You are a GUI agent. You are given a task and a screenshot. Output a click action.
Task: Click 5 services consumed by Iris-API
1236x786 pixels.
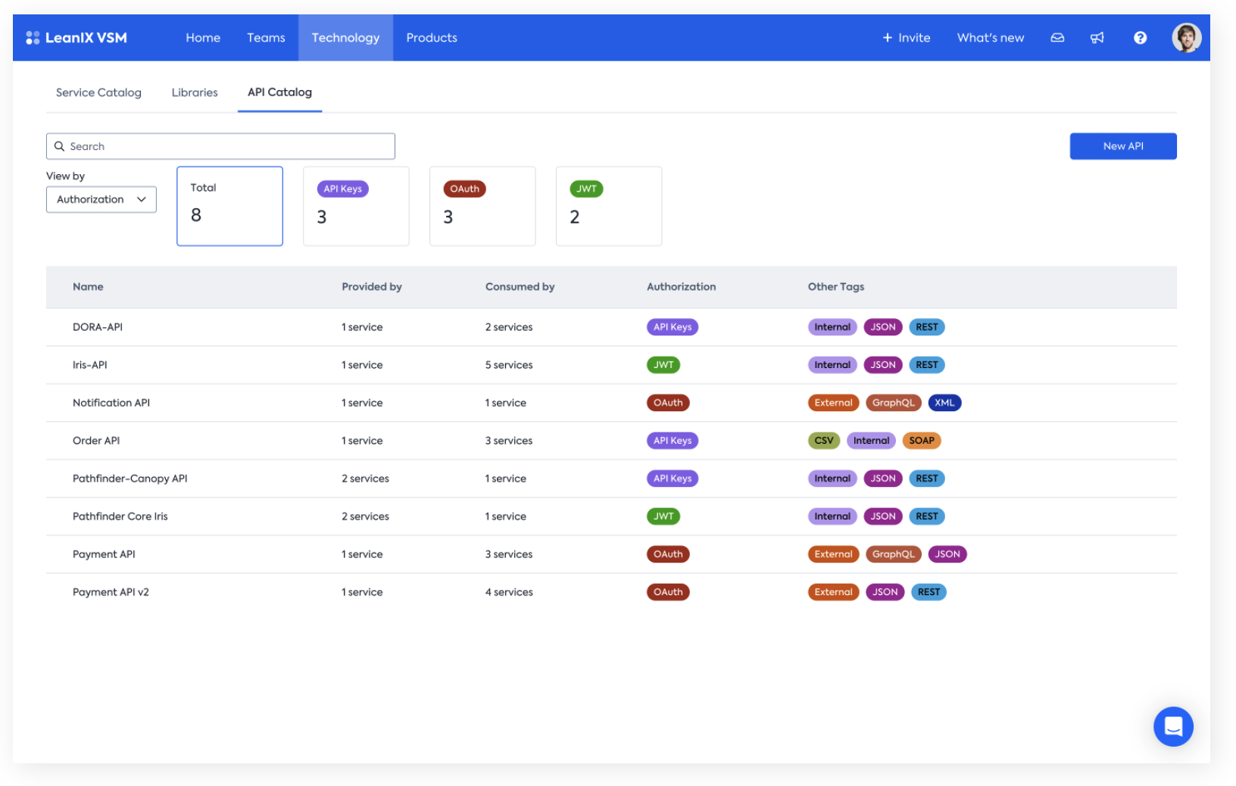[x=509, y=365]
